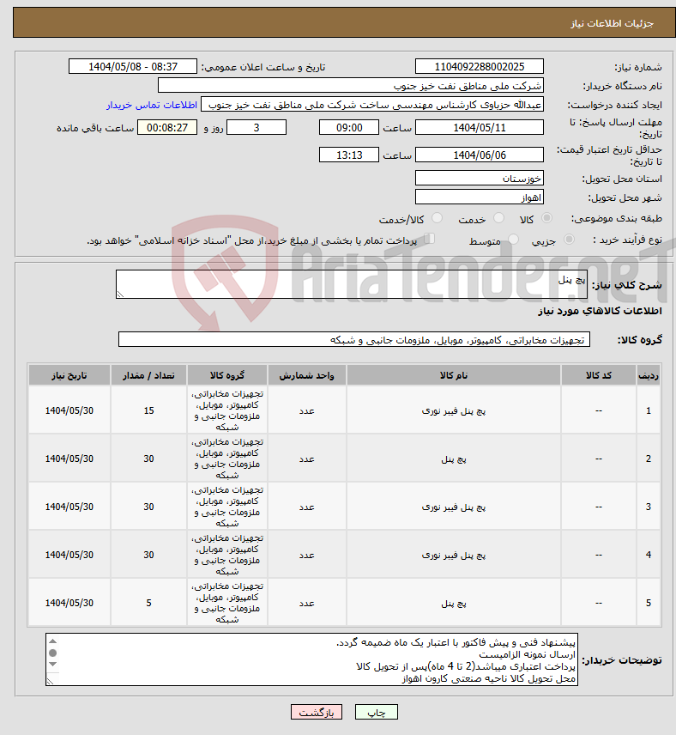This screenshot has height=735, width=676.
Task: Click date 1404/05/30 in row 3
Action: (69, 507)
